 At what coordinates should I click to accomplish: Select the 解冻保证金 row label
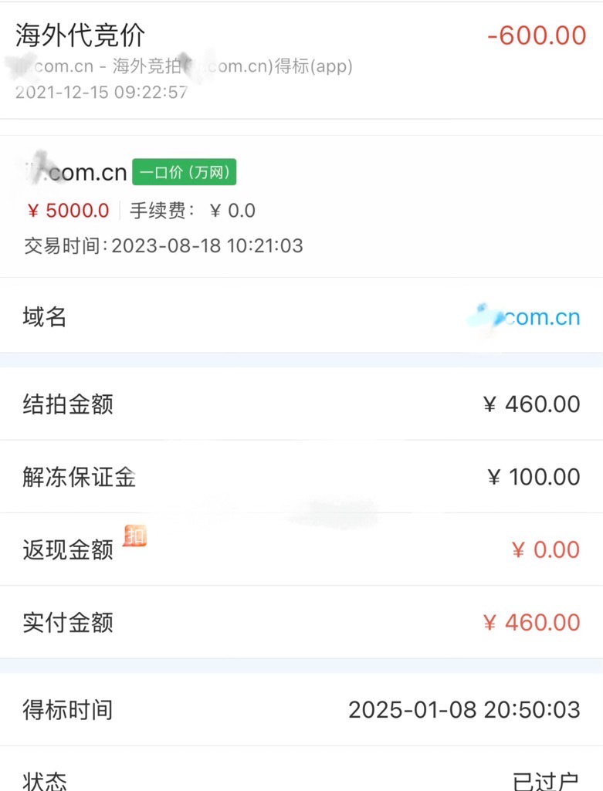point(80,477)
